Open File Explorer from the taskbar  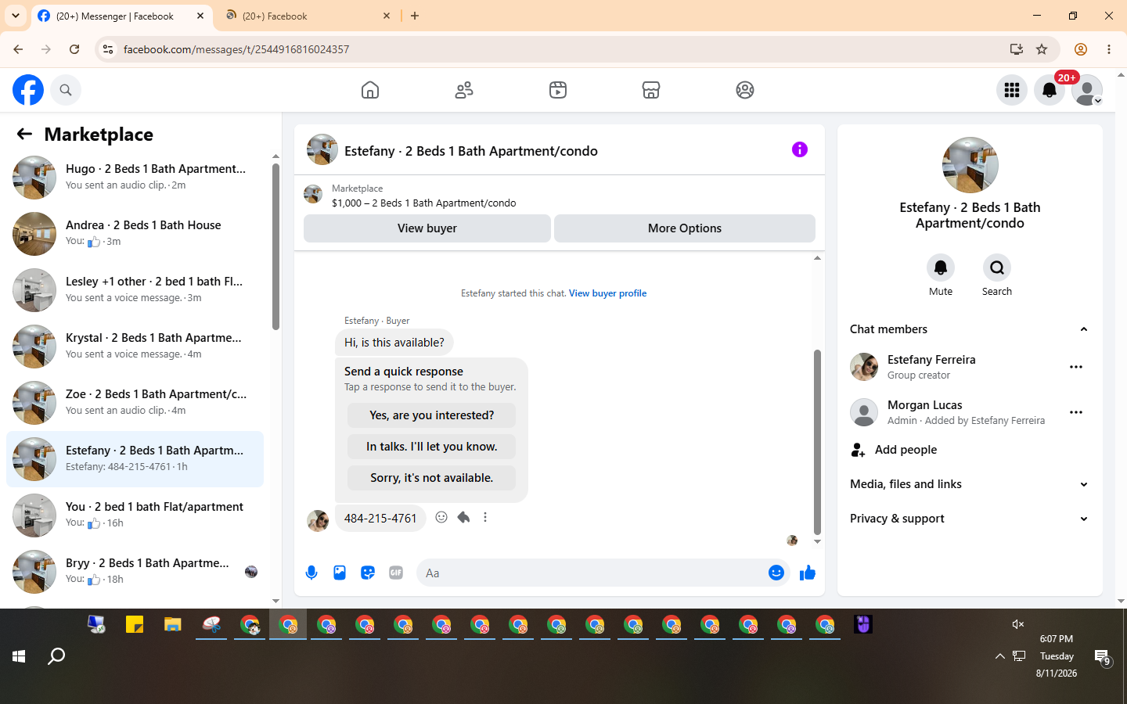pyautogui.click(x=173, y=624)
